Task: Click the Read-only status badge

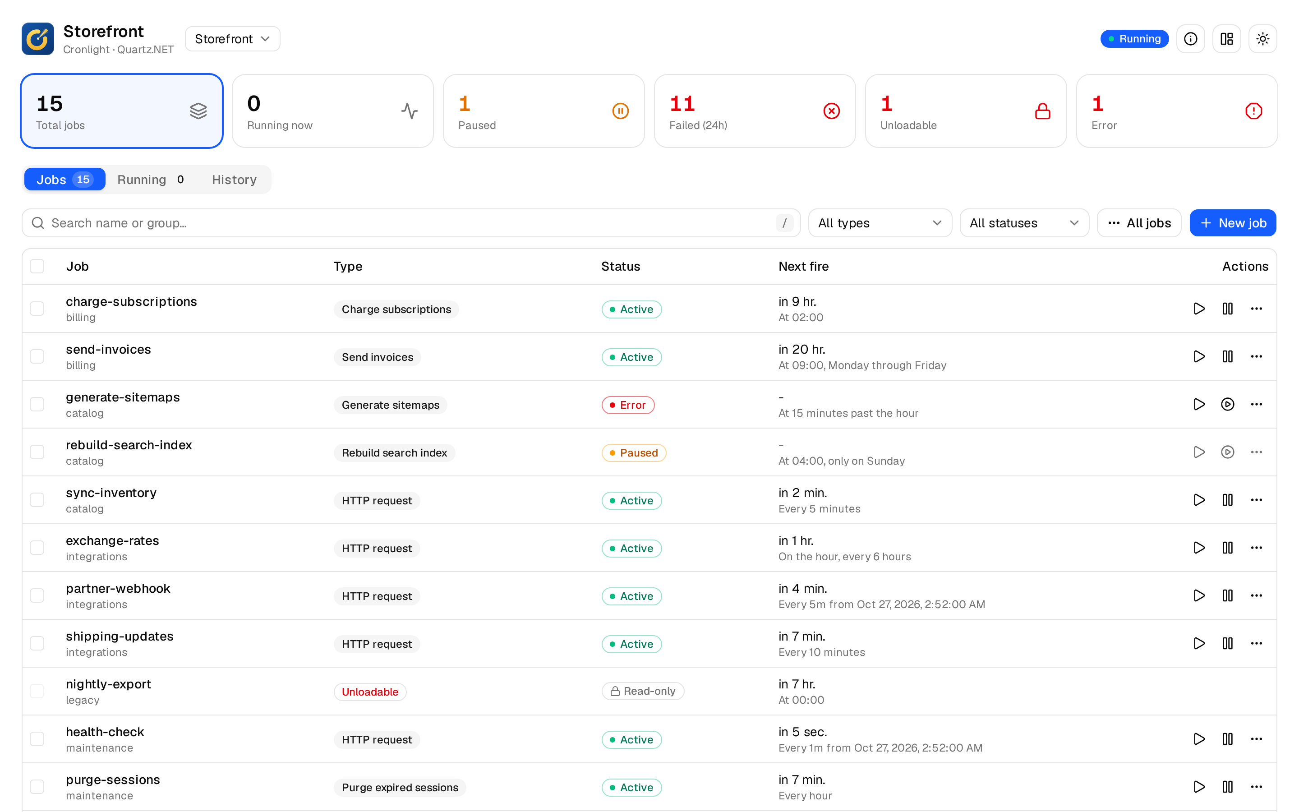Action: (643, 691)
